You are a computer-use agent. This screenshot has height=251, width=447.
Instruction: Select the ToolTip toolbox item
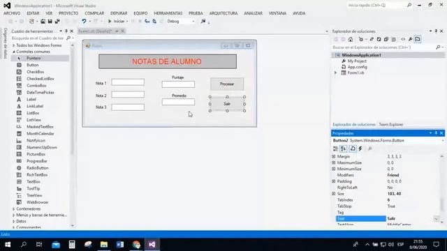tap(33, 188)
